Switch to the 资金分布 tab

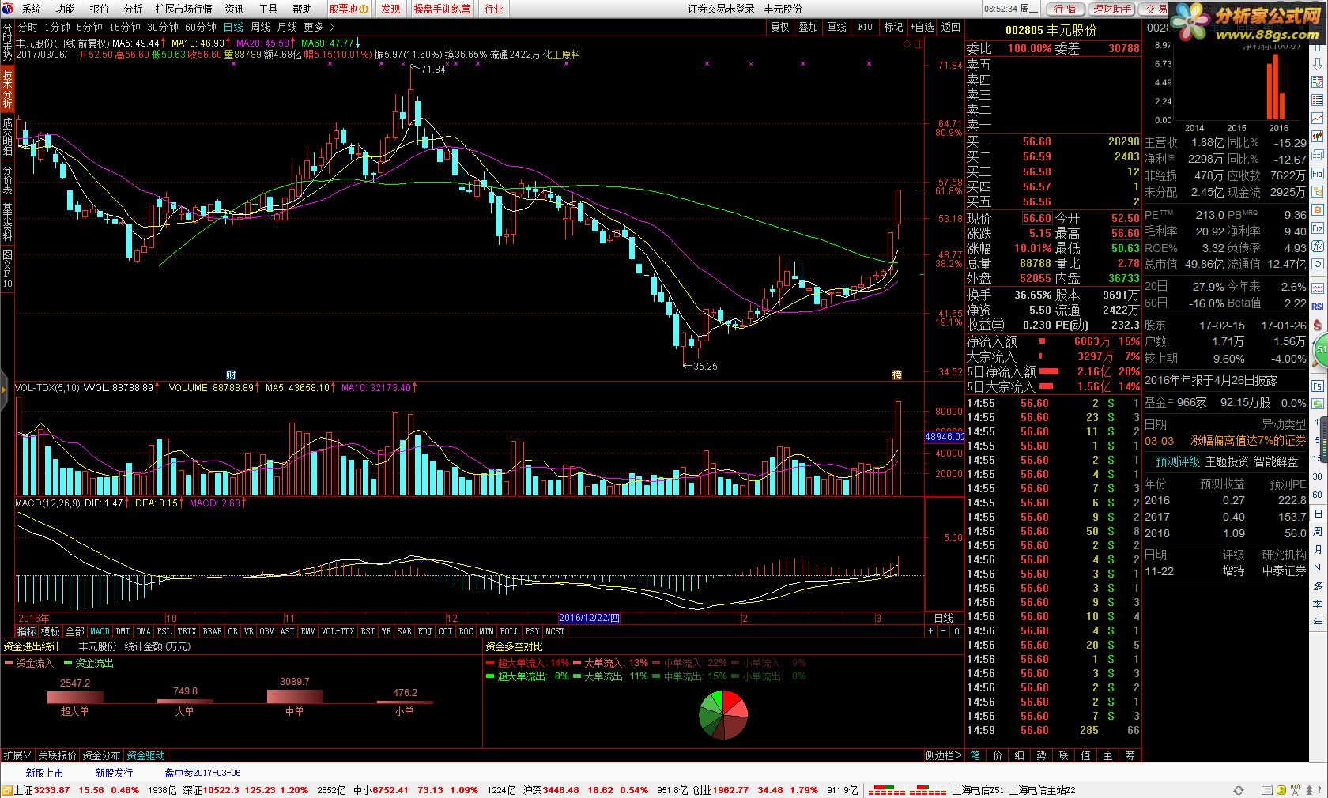coord(102,755)
